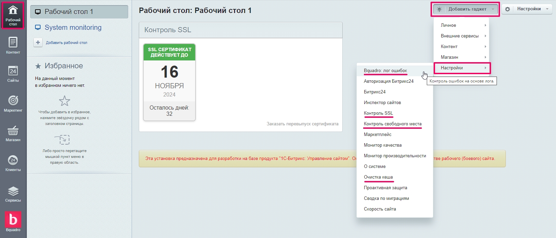Open the Добавить гаджет dropdown arrow

click(493, 9)
